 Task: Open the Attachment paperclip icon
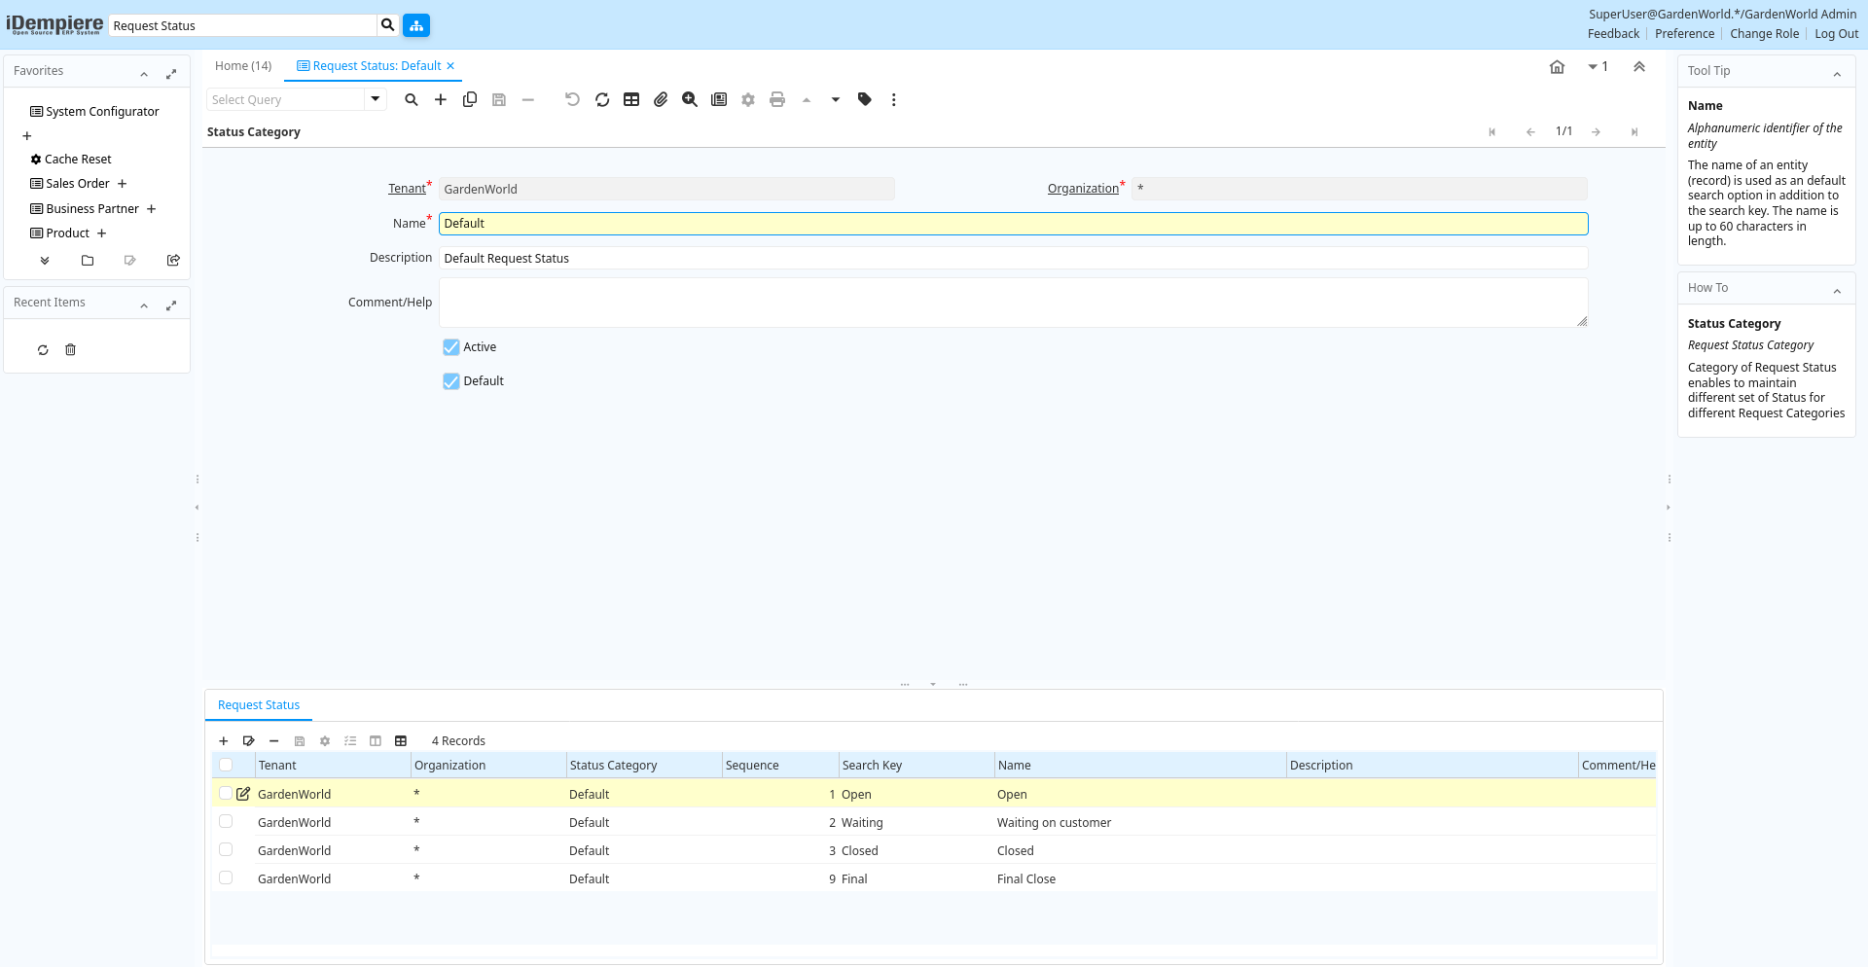click(661, 100)
